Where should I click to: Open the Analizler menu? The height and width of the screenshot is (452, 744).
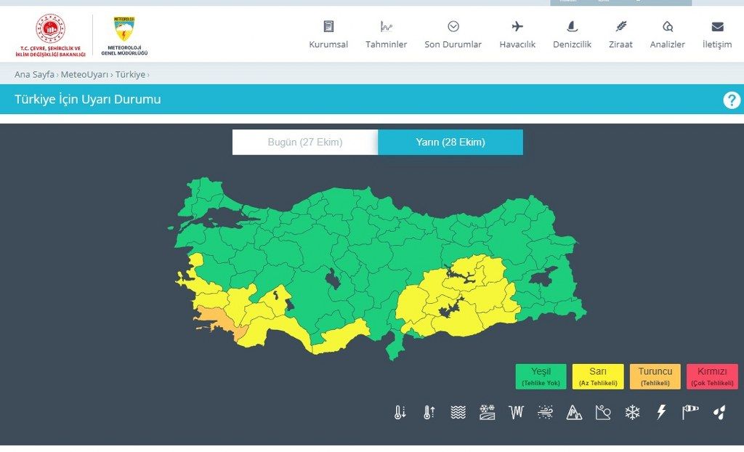coord(668,44)
